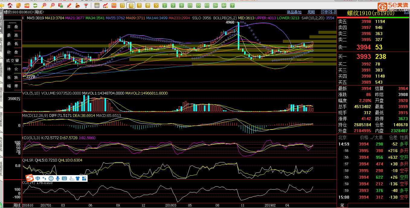Viewport: 410px width, 208px height.
Task: Click the green refresh arrows icon
Action: pos(36,5)
